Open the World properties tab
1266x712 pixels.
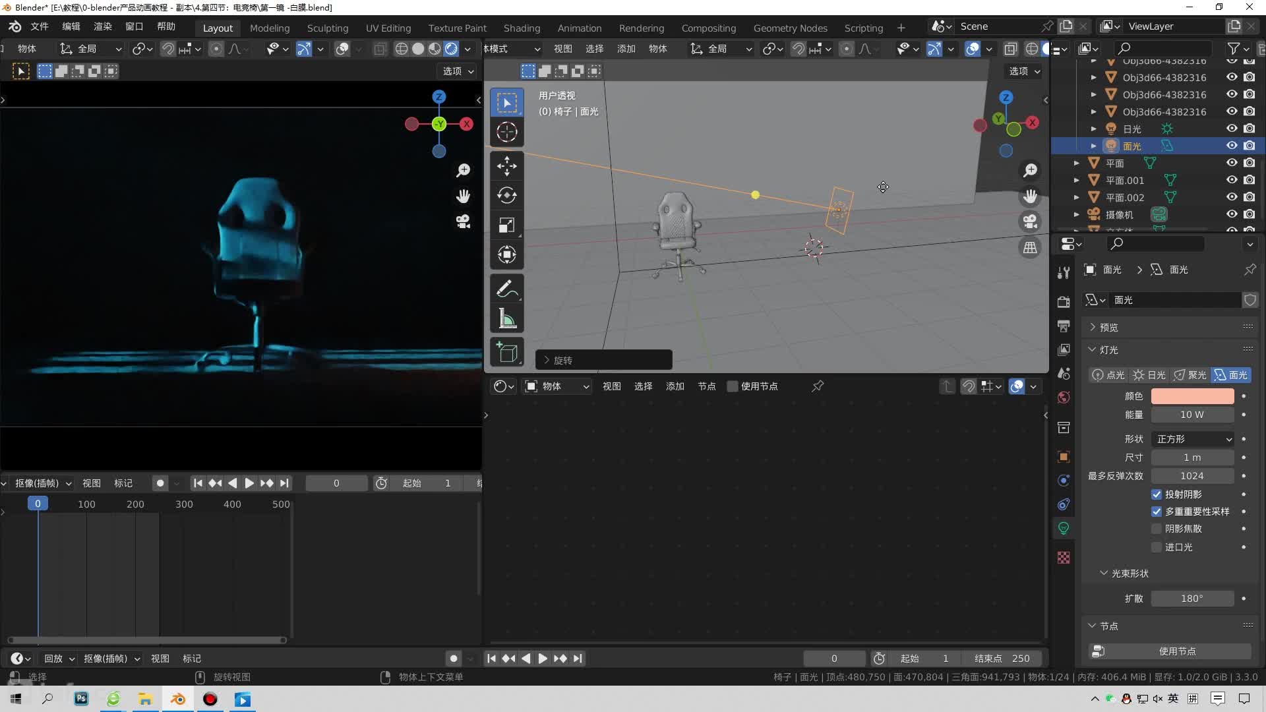tap(1064, 397)
